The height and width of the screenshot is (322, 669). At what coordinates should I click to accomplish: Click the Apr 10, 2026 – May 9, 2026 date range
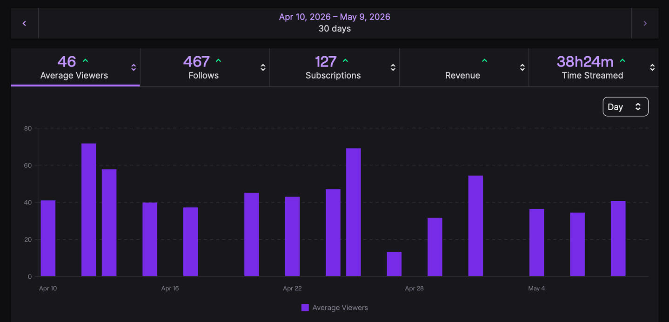pyautogui.click(x=334, y=17)
